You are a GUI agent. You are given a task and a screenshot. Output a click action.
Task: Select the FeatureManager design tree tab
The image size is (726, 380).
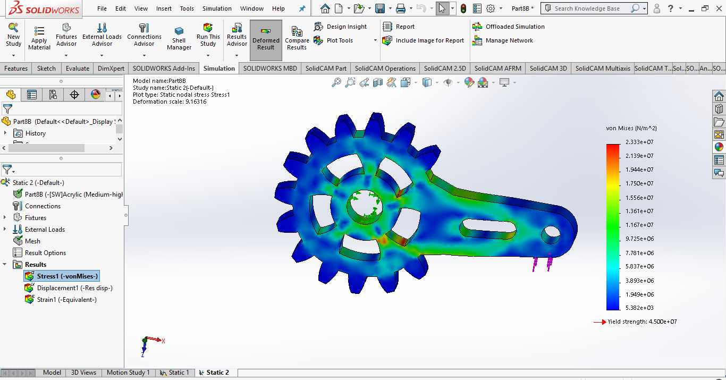point(11,95)
